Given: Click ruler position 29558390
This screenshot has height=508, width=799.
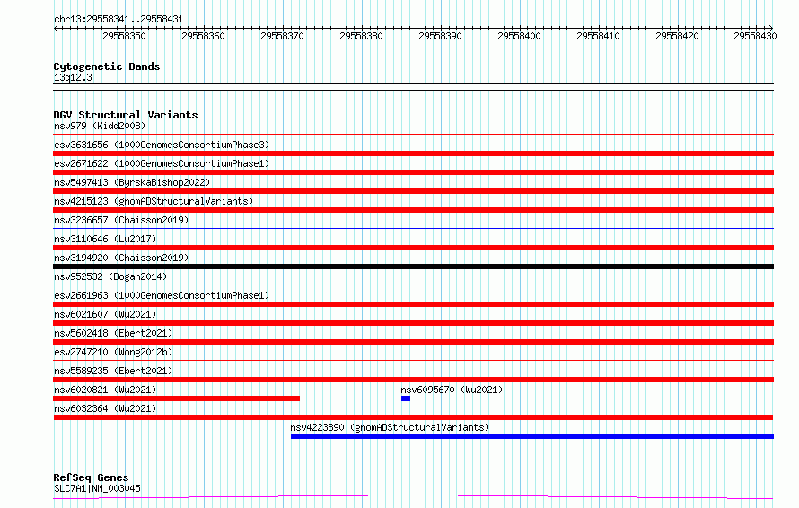Looking at the screenshot, I should [x=440, y=36].
